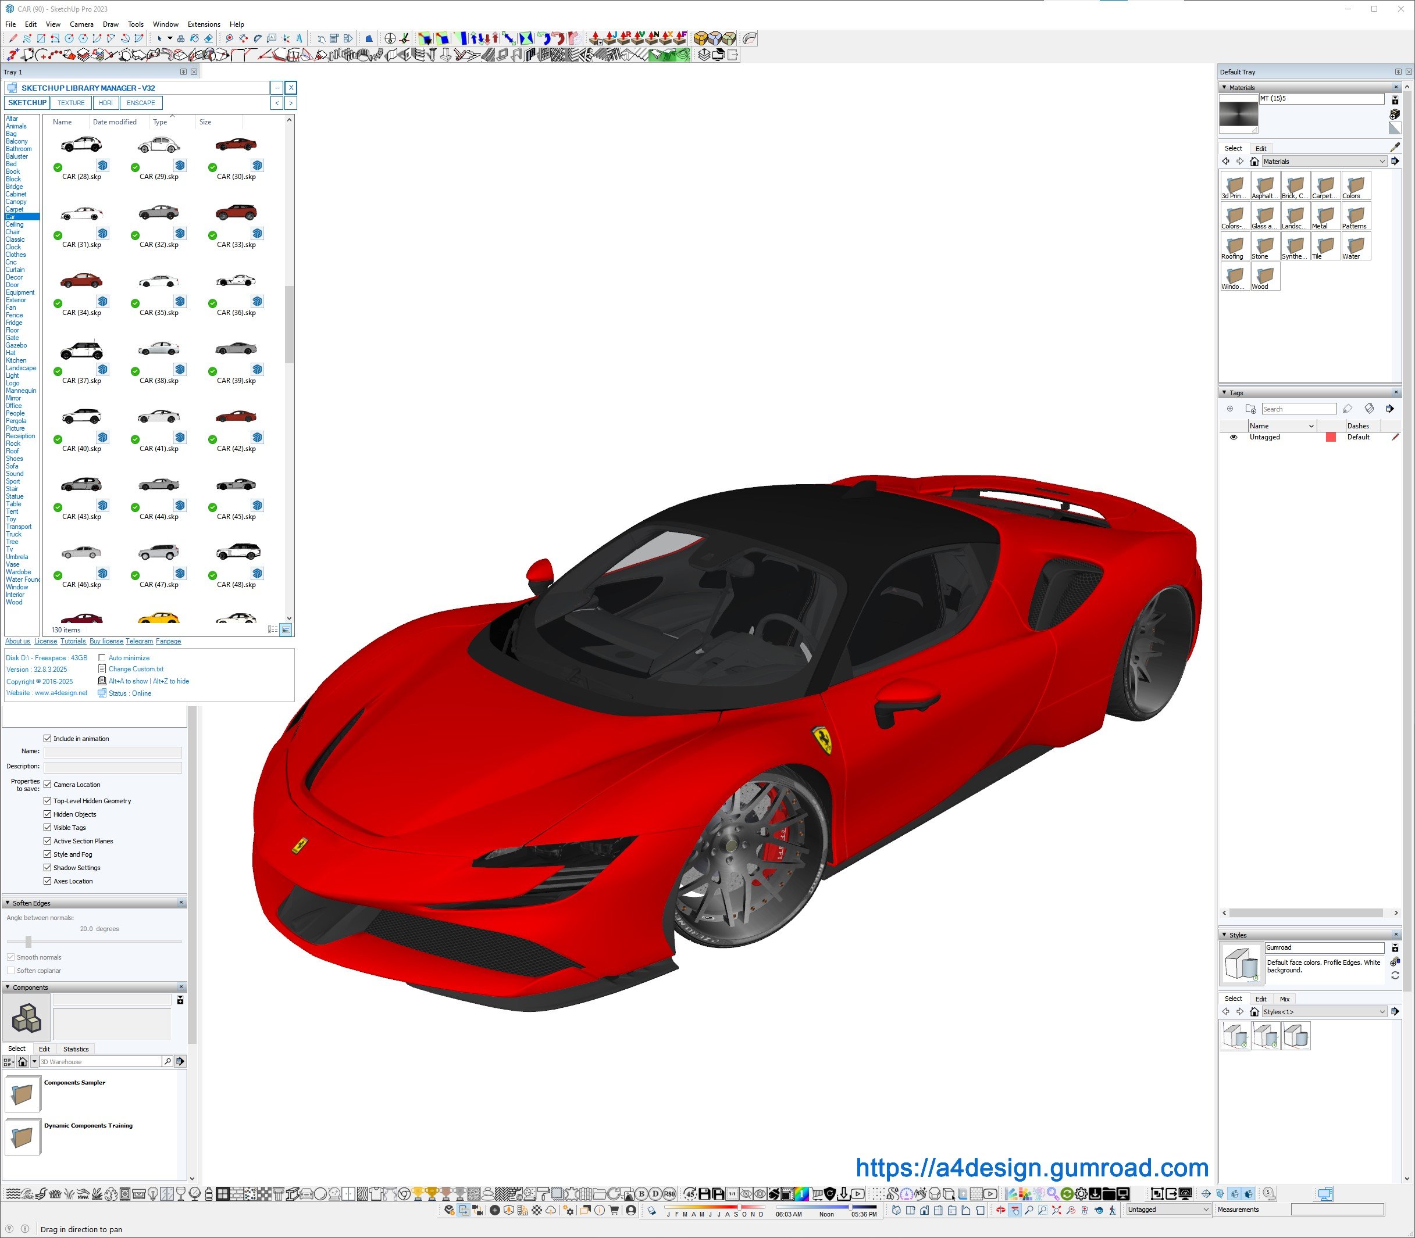This screenshot has height=1238, width=1415.
Task: Click the Add Tag plus icon
Action: (1229, 409)
